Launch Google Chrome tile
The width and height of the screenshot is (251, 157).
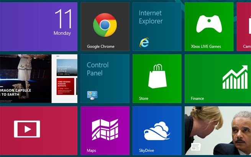coord(105,26)
